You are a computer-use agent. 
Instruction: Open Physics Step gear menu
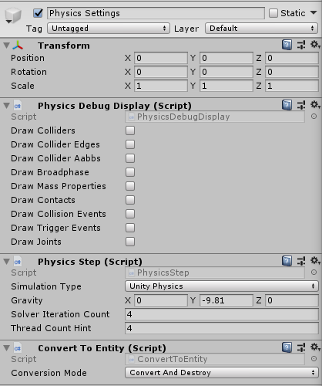[315, 261]
